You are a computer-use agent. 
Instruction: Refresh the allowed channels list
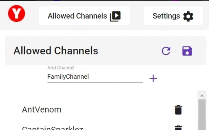pyautogui.click(x=166, y=51)
